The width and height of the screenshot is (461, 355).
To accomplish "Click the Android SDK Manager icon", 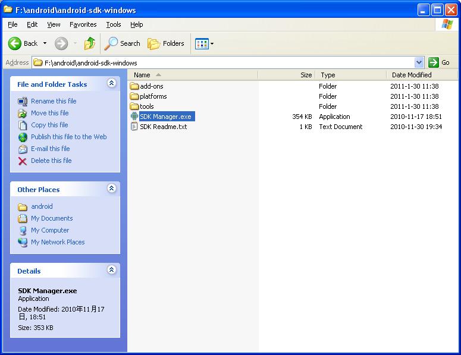I will click(x=134, y=117).
